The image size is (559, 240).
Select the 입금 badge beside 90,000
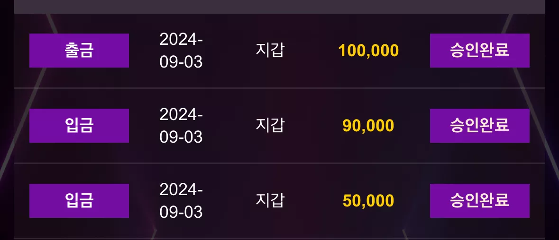tap(79, 126)
